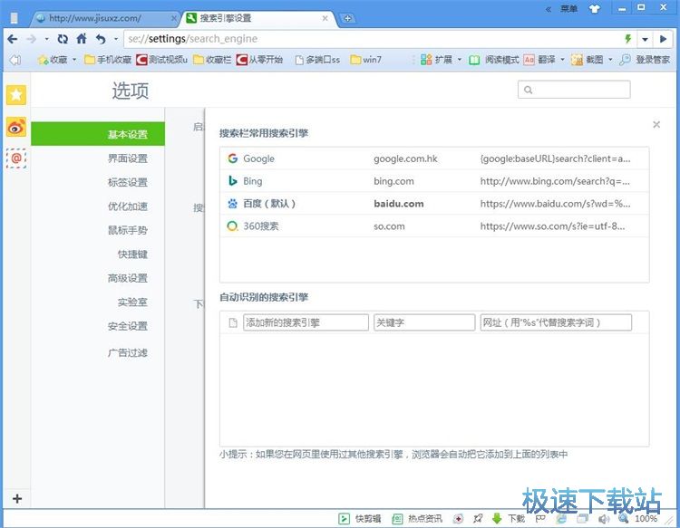Click the home icon in navigation bar
The width and height of the screenshot is (680, 528).
point(82,39)
